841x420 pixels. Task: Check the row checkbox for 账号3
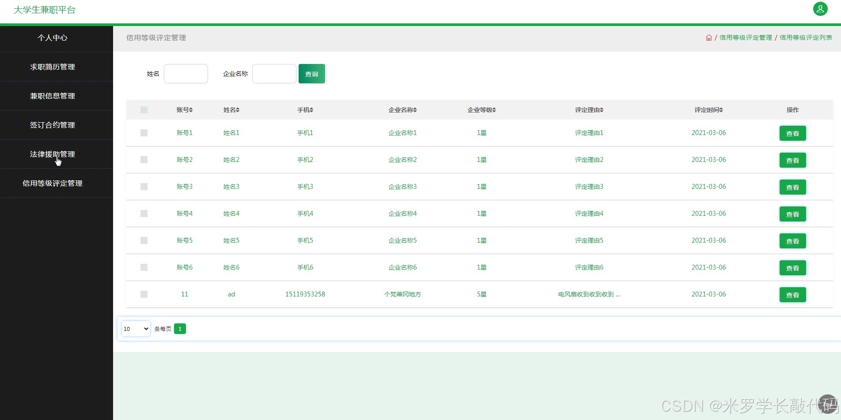tap(144, 187)
